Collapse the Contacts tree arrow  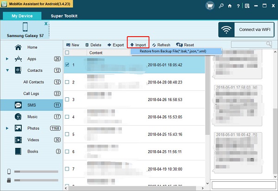(x=7, y=70)
